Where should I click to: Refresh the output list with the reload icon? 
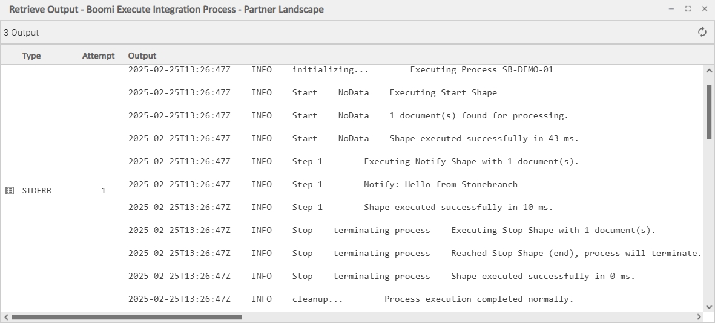(702, 33)
